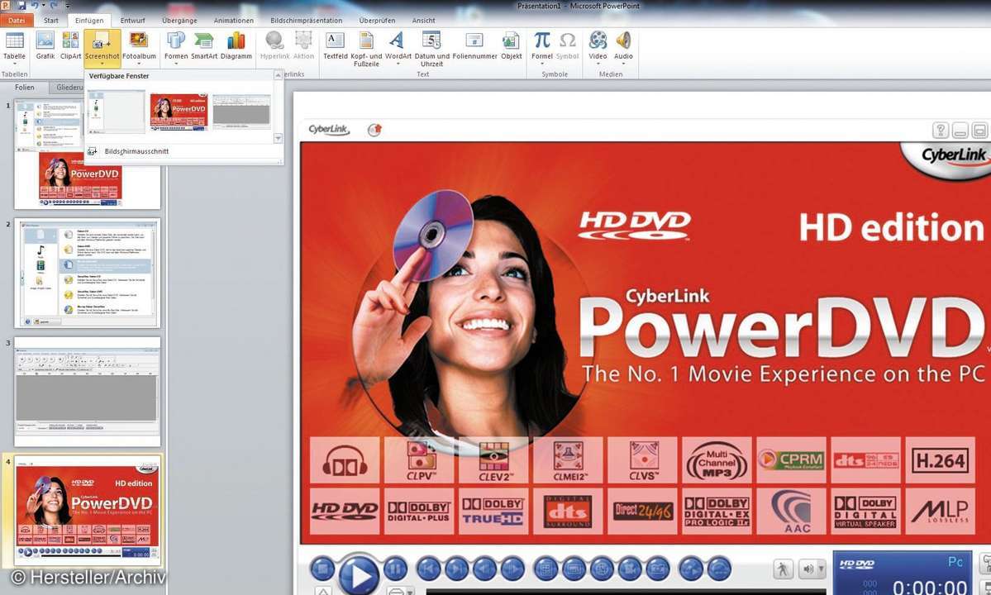Open the Formen shapes gallery
This screenshot has width=991, height=595.
[176, 48]
